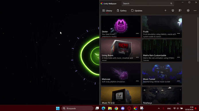The height and width of the screenshot is (111, 199).
Task: Expand hidden system tray icons chevron
Action: coord(159,108)
